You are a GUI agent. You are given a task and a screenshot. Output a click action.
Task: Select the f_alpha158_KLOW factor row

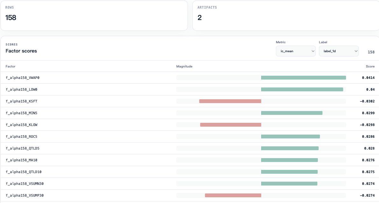pyautogui.click(x=190, y=125)
